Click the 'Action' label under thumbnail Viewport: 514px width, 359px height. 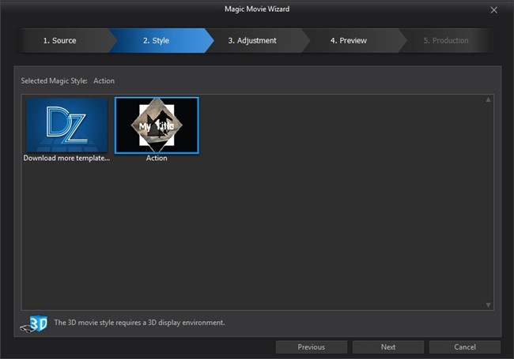coord(157,159)
